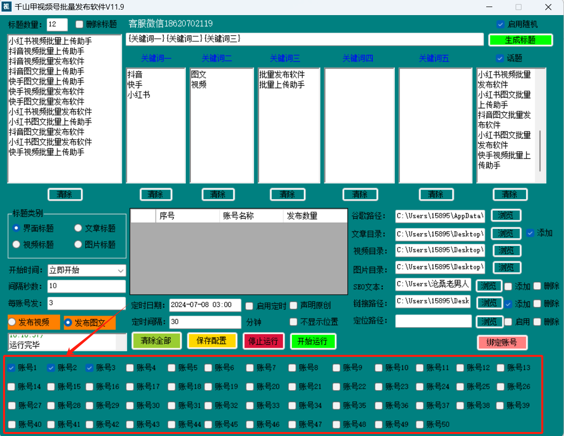
Task: Click the app icon in the title bar
Action: [x=7, y=7]
